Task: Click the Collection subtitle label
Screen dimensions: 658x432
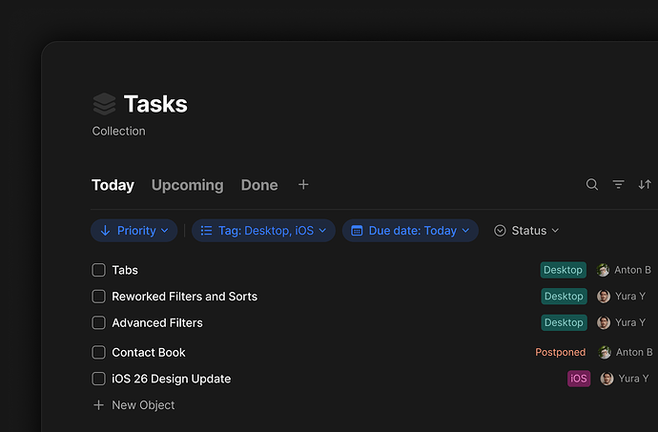Action: [119, 131]
